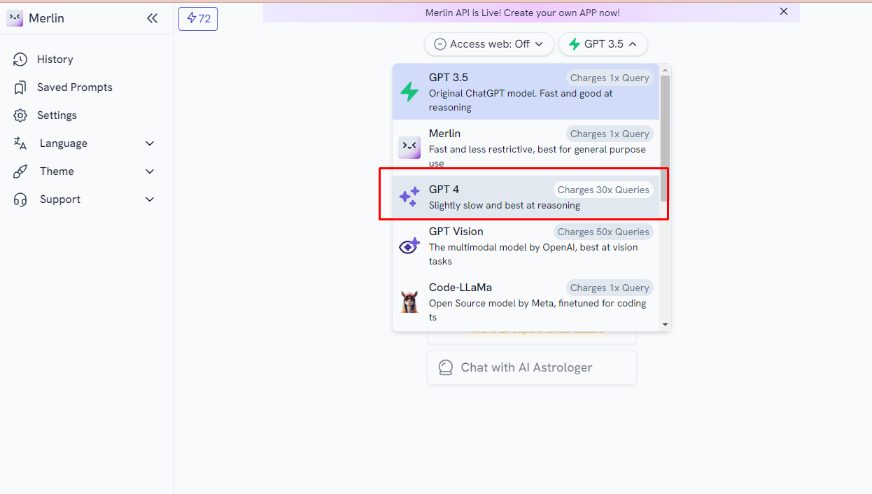Click the model list scroll down arrow
872x494 pixels.
[x=665, y=325]
